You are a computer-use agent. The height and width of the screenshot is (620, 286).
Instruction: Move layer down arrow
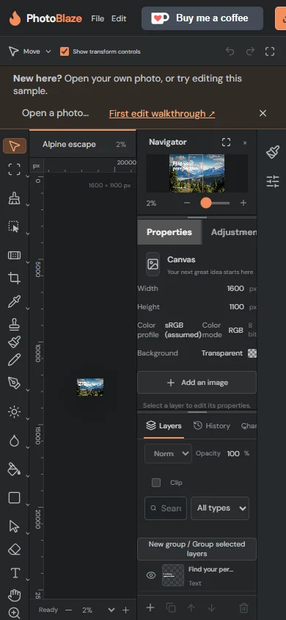(x=211, y=608)
